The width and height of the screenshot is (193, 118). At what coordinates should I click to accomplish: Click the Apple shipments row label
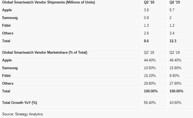[7, 10]
